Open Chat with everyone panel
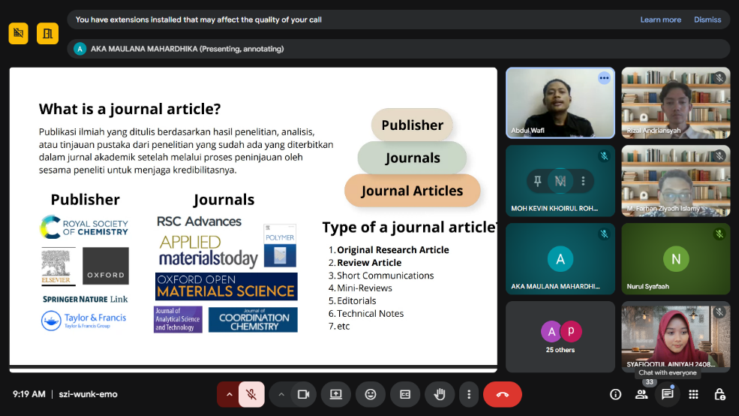The width and height of the screenshot is (739, 416). tap(667, 394)
